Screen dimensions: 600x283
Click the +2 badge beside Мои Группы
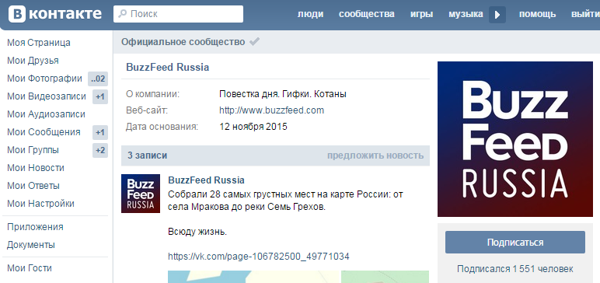tap(100, 151)
